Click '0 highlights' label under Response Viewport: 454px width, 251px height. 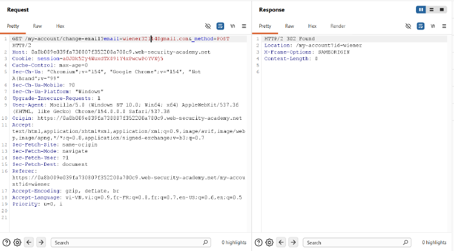[x=434, y=242]
